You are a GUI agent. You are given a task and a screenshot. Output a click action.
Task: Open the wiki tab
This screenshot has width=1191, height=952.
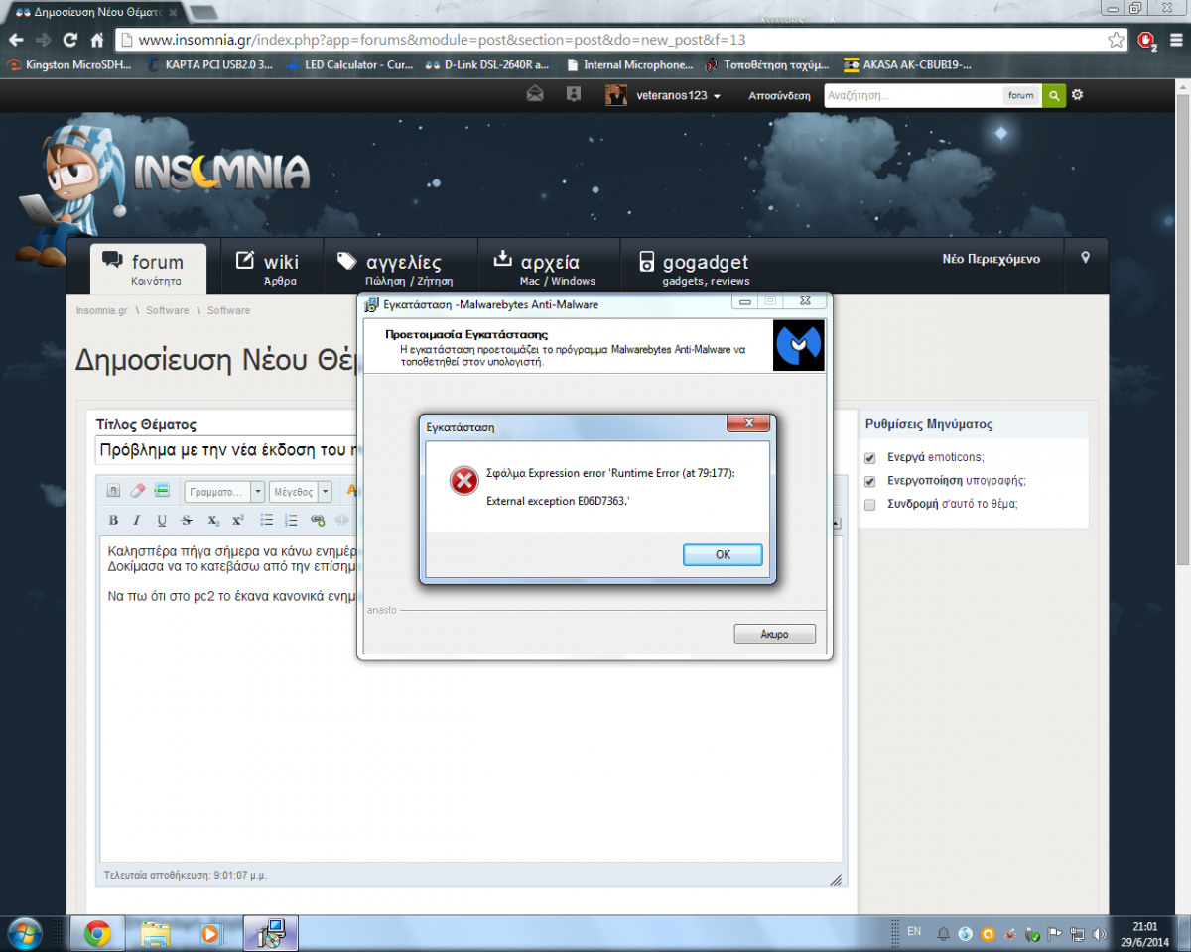[x=270, y=267]
